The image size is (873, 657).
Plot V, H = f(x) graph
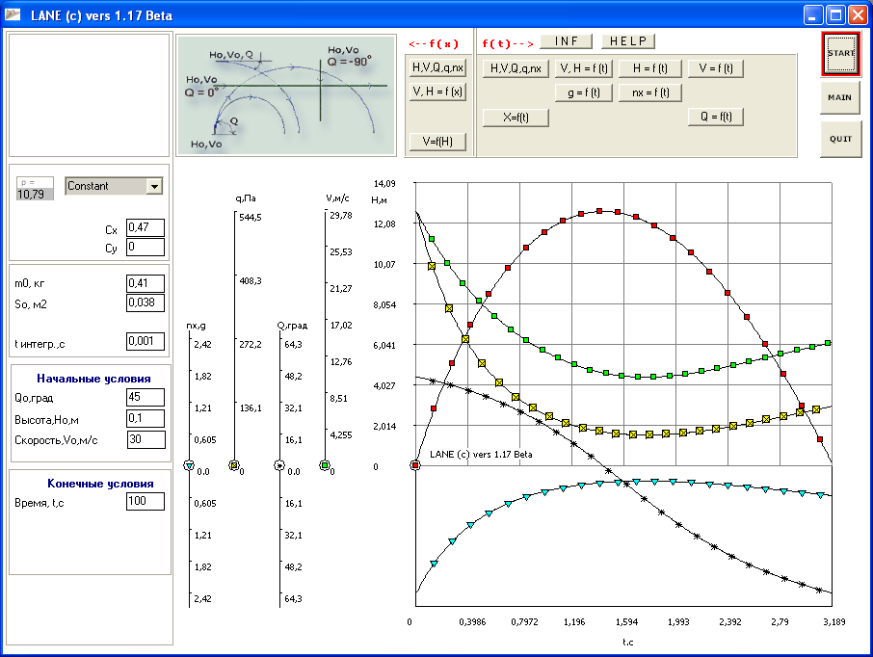(x=438, y=92)
